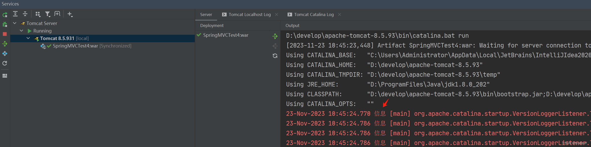591x147 pixels.
Task: Select Tomcat 8.5.931 [local] row
Action: [102, 38]
